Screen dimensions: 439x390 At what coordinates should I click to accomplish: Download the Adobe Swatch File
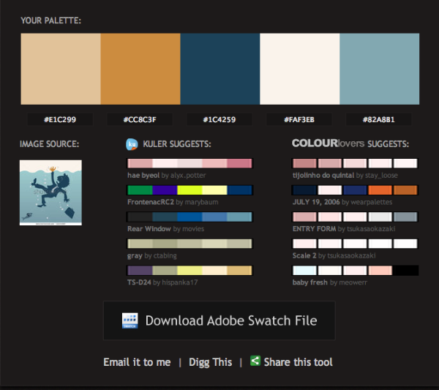point(219,320)
